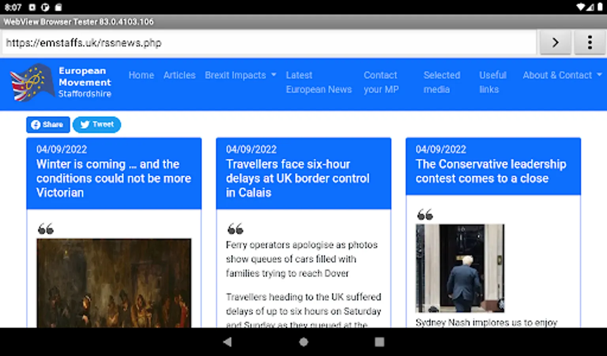The image size is (607, 356).
Task: Tap the Android home circle button
Action: tap(303, 342)
